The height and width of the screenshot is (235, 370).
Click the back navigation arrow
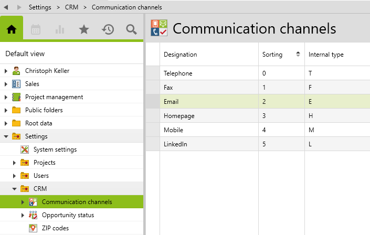pos(7,7)
